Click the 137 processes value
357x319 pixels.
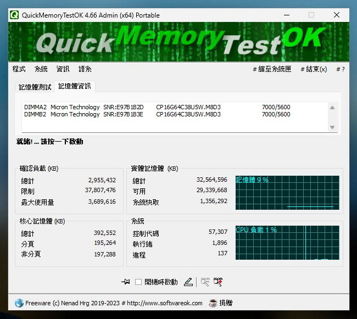coord(222,253)
